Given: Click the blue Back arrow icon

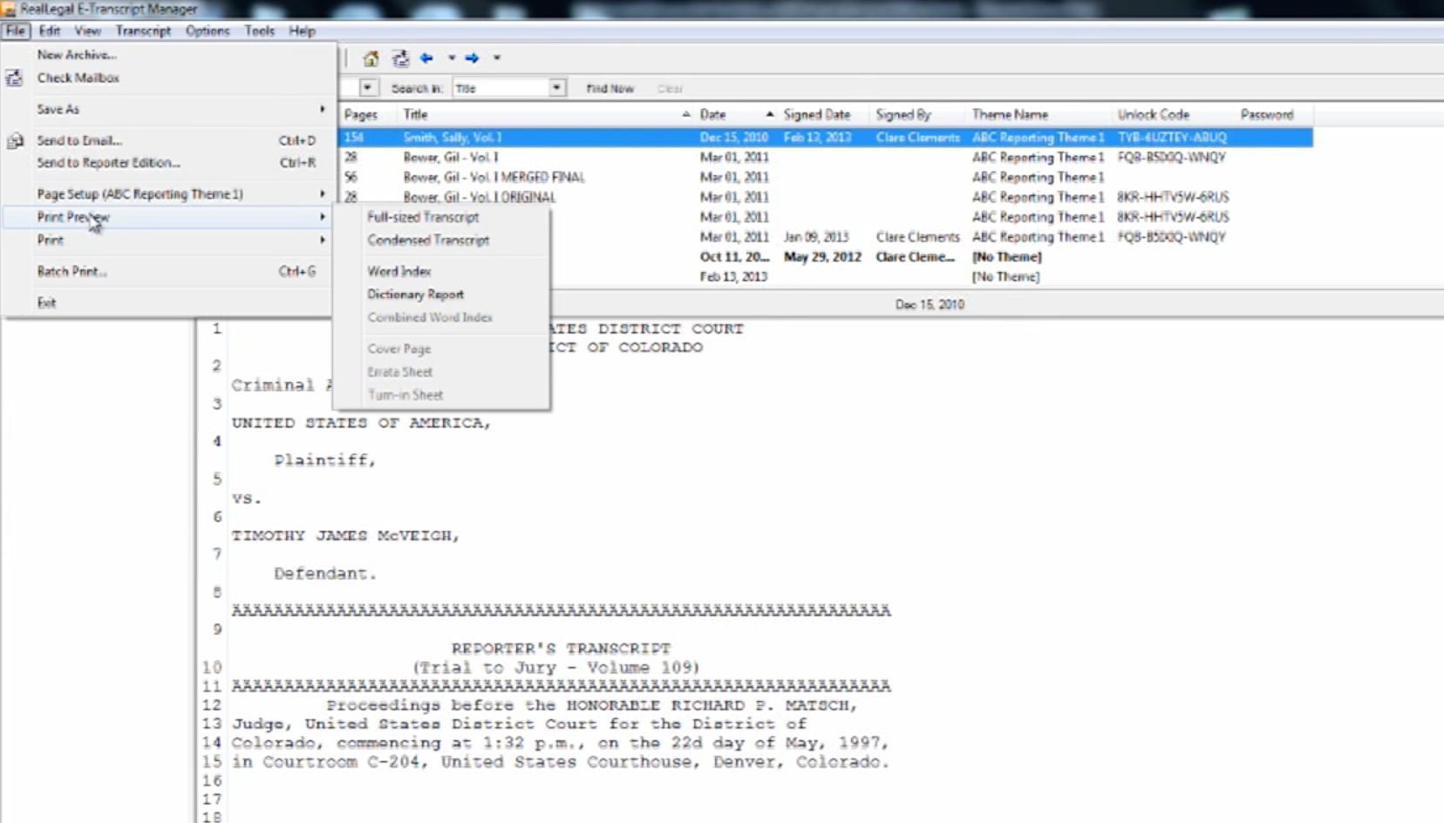Looking at the screenshot, I should pos(426,58).
